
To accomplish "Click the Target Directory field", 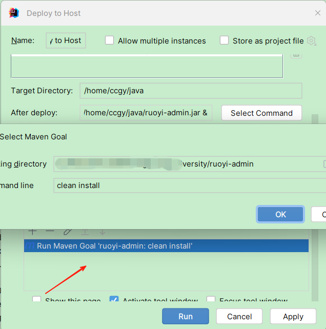I will [x=191, y=91].
